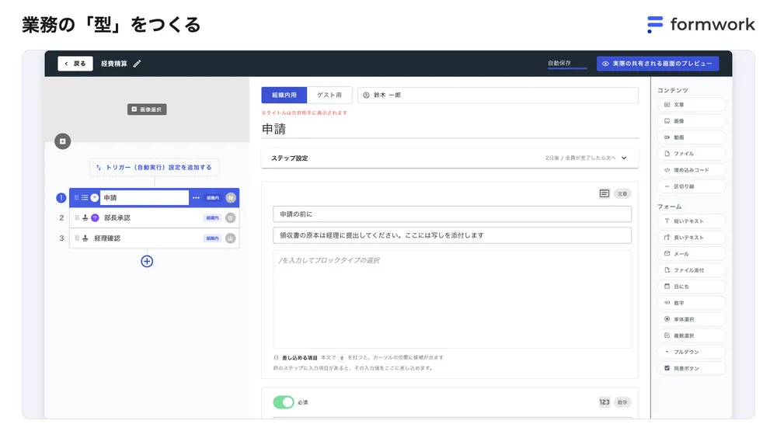The image size is (777, 438).
Task: Click the assignee avatar on the 申請 step
Action: (231, 198)
